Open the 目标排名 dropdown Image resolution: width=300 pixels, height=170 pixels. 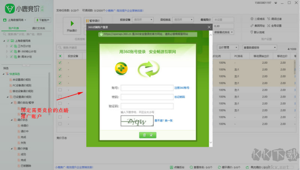[x=183, y=20]
